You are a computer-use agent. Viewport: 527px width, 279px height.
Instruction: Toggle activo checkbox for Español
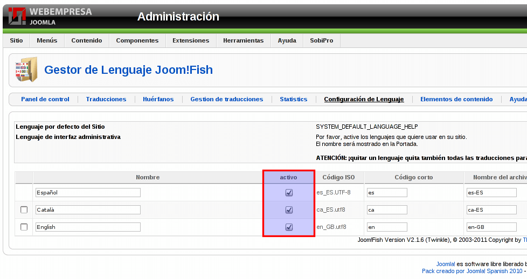click(289, 193)
